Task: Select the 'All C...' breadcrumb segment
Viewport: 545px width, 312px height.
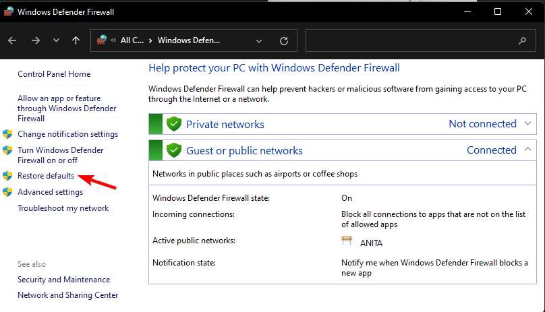Action: (x=132, y=40)
